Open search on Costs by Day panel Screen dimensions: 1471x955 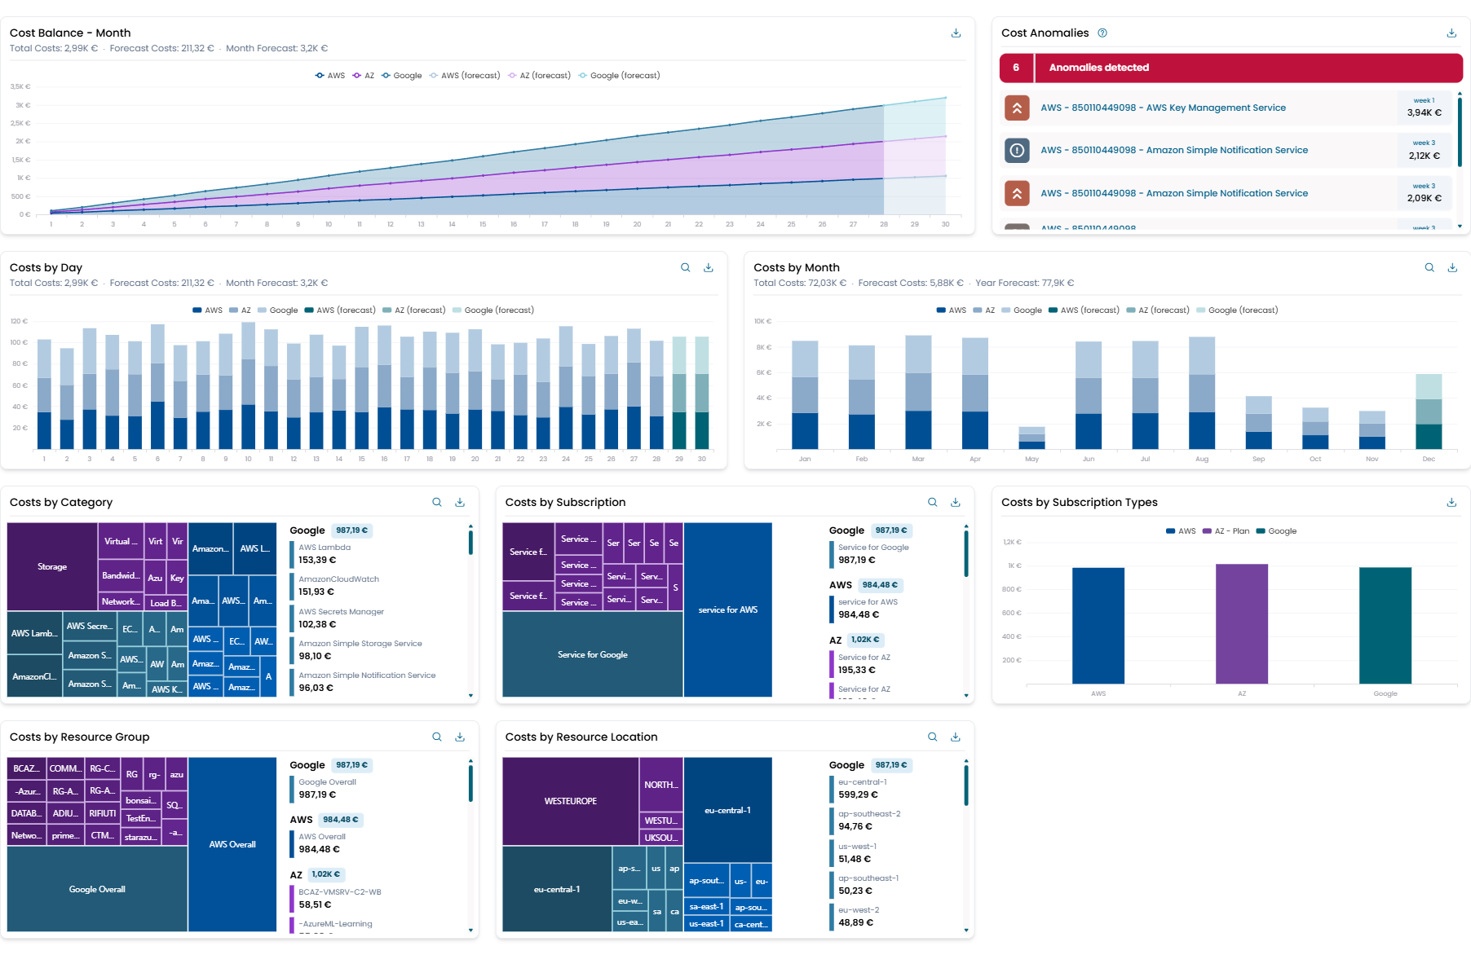click(x=686, y=268)
